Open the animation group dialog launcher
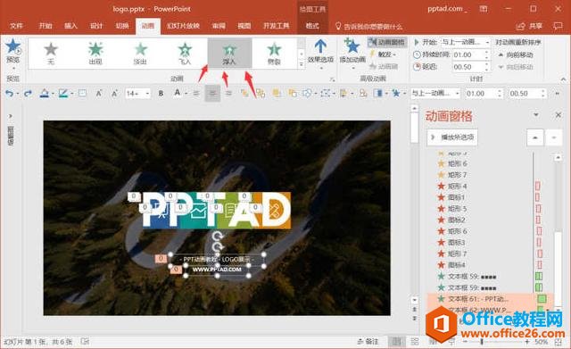The image size is (571, 349). pyautogui.click(x=332, y=79)
